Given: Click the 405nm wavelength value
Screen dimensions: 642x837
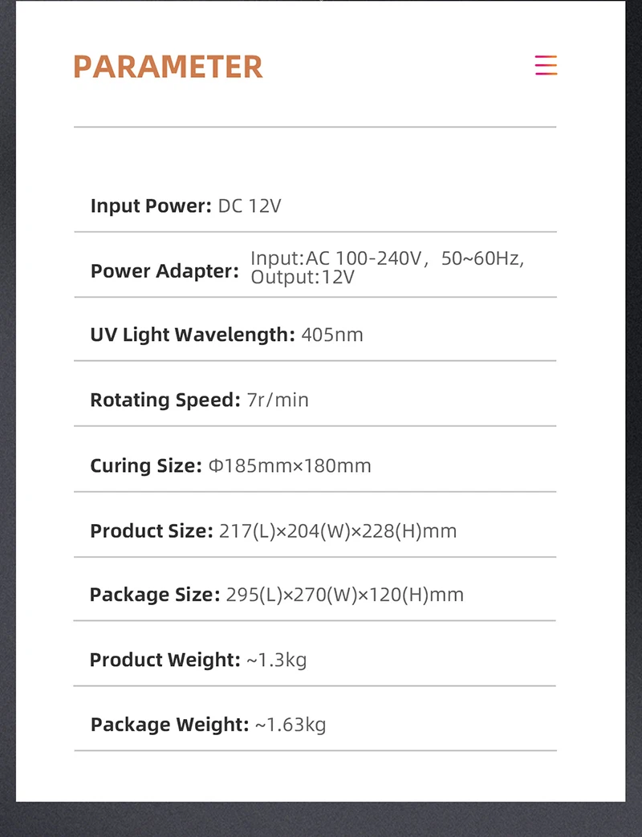Looking at the screenshot, I should click(332, 335).
